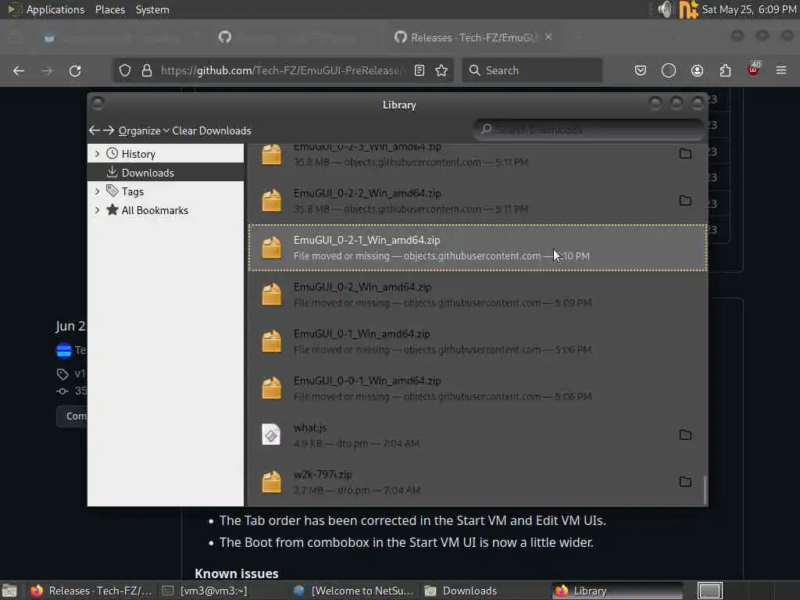Click the tracking protection shield icon
The height and width of the screenshot is (600, 800).
pos(125,70)
